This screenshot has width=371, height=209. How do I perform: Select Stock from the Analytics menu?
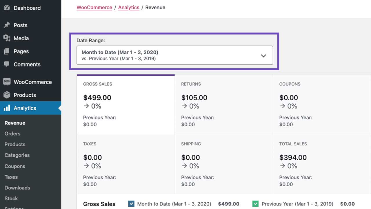pyautogui.click(x=11, y=198)
